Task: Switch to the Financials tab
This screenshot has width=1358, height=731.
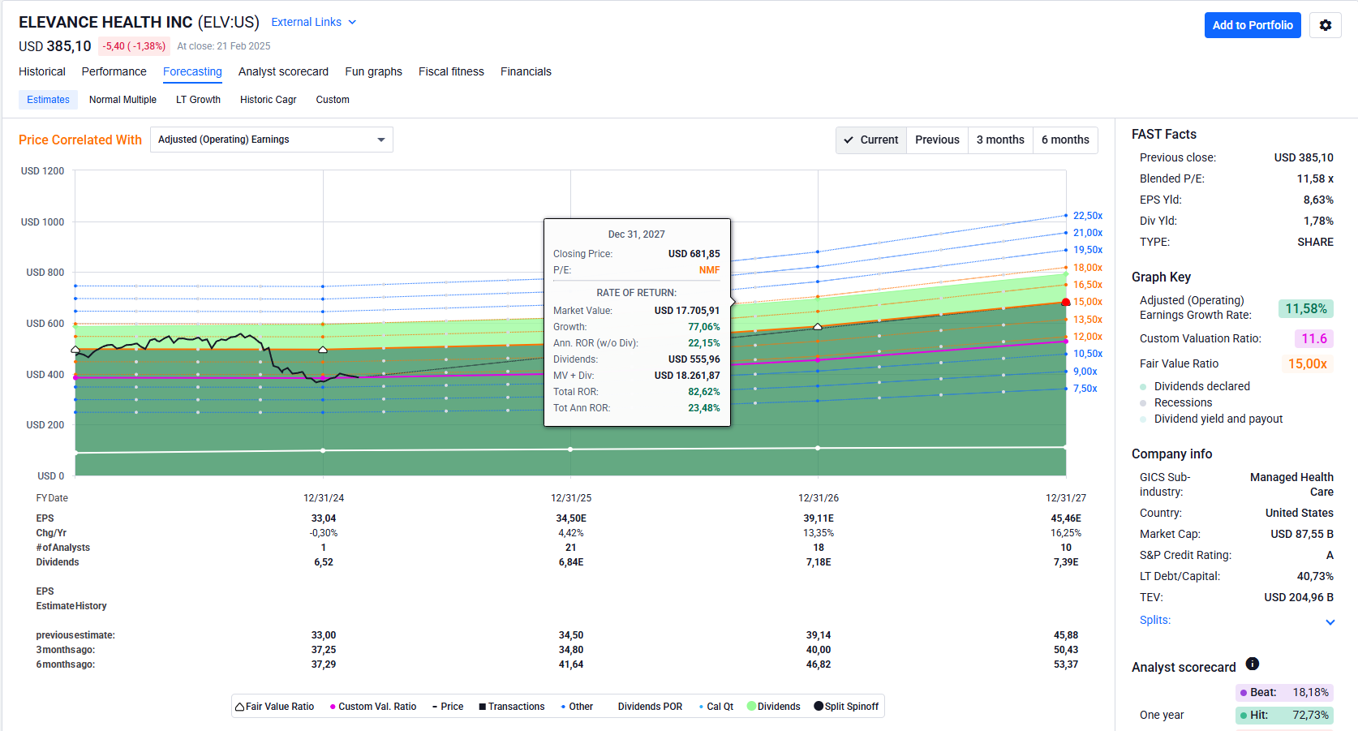Action: tap(526, 71)
